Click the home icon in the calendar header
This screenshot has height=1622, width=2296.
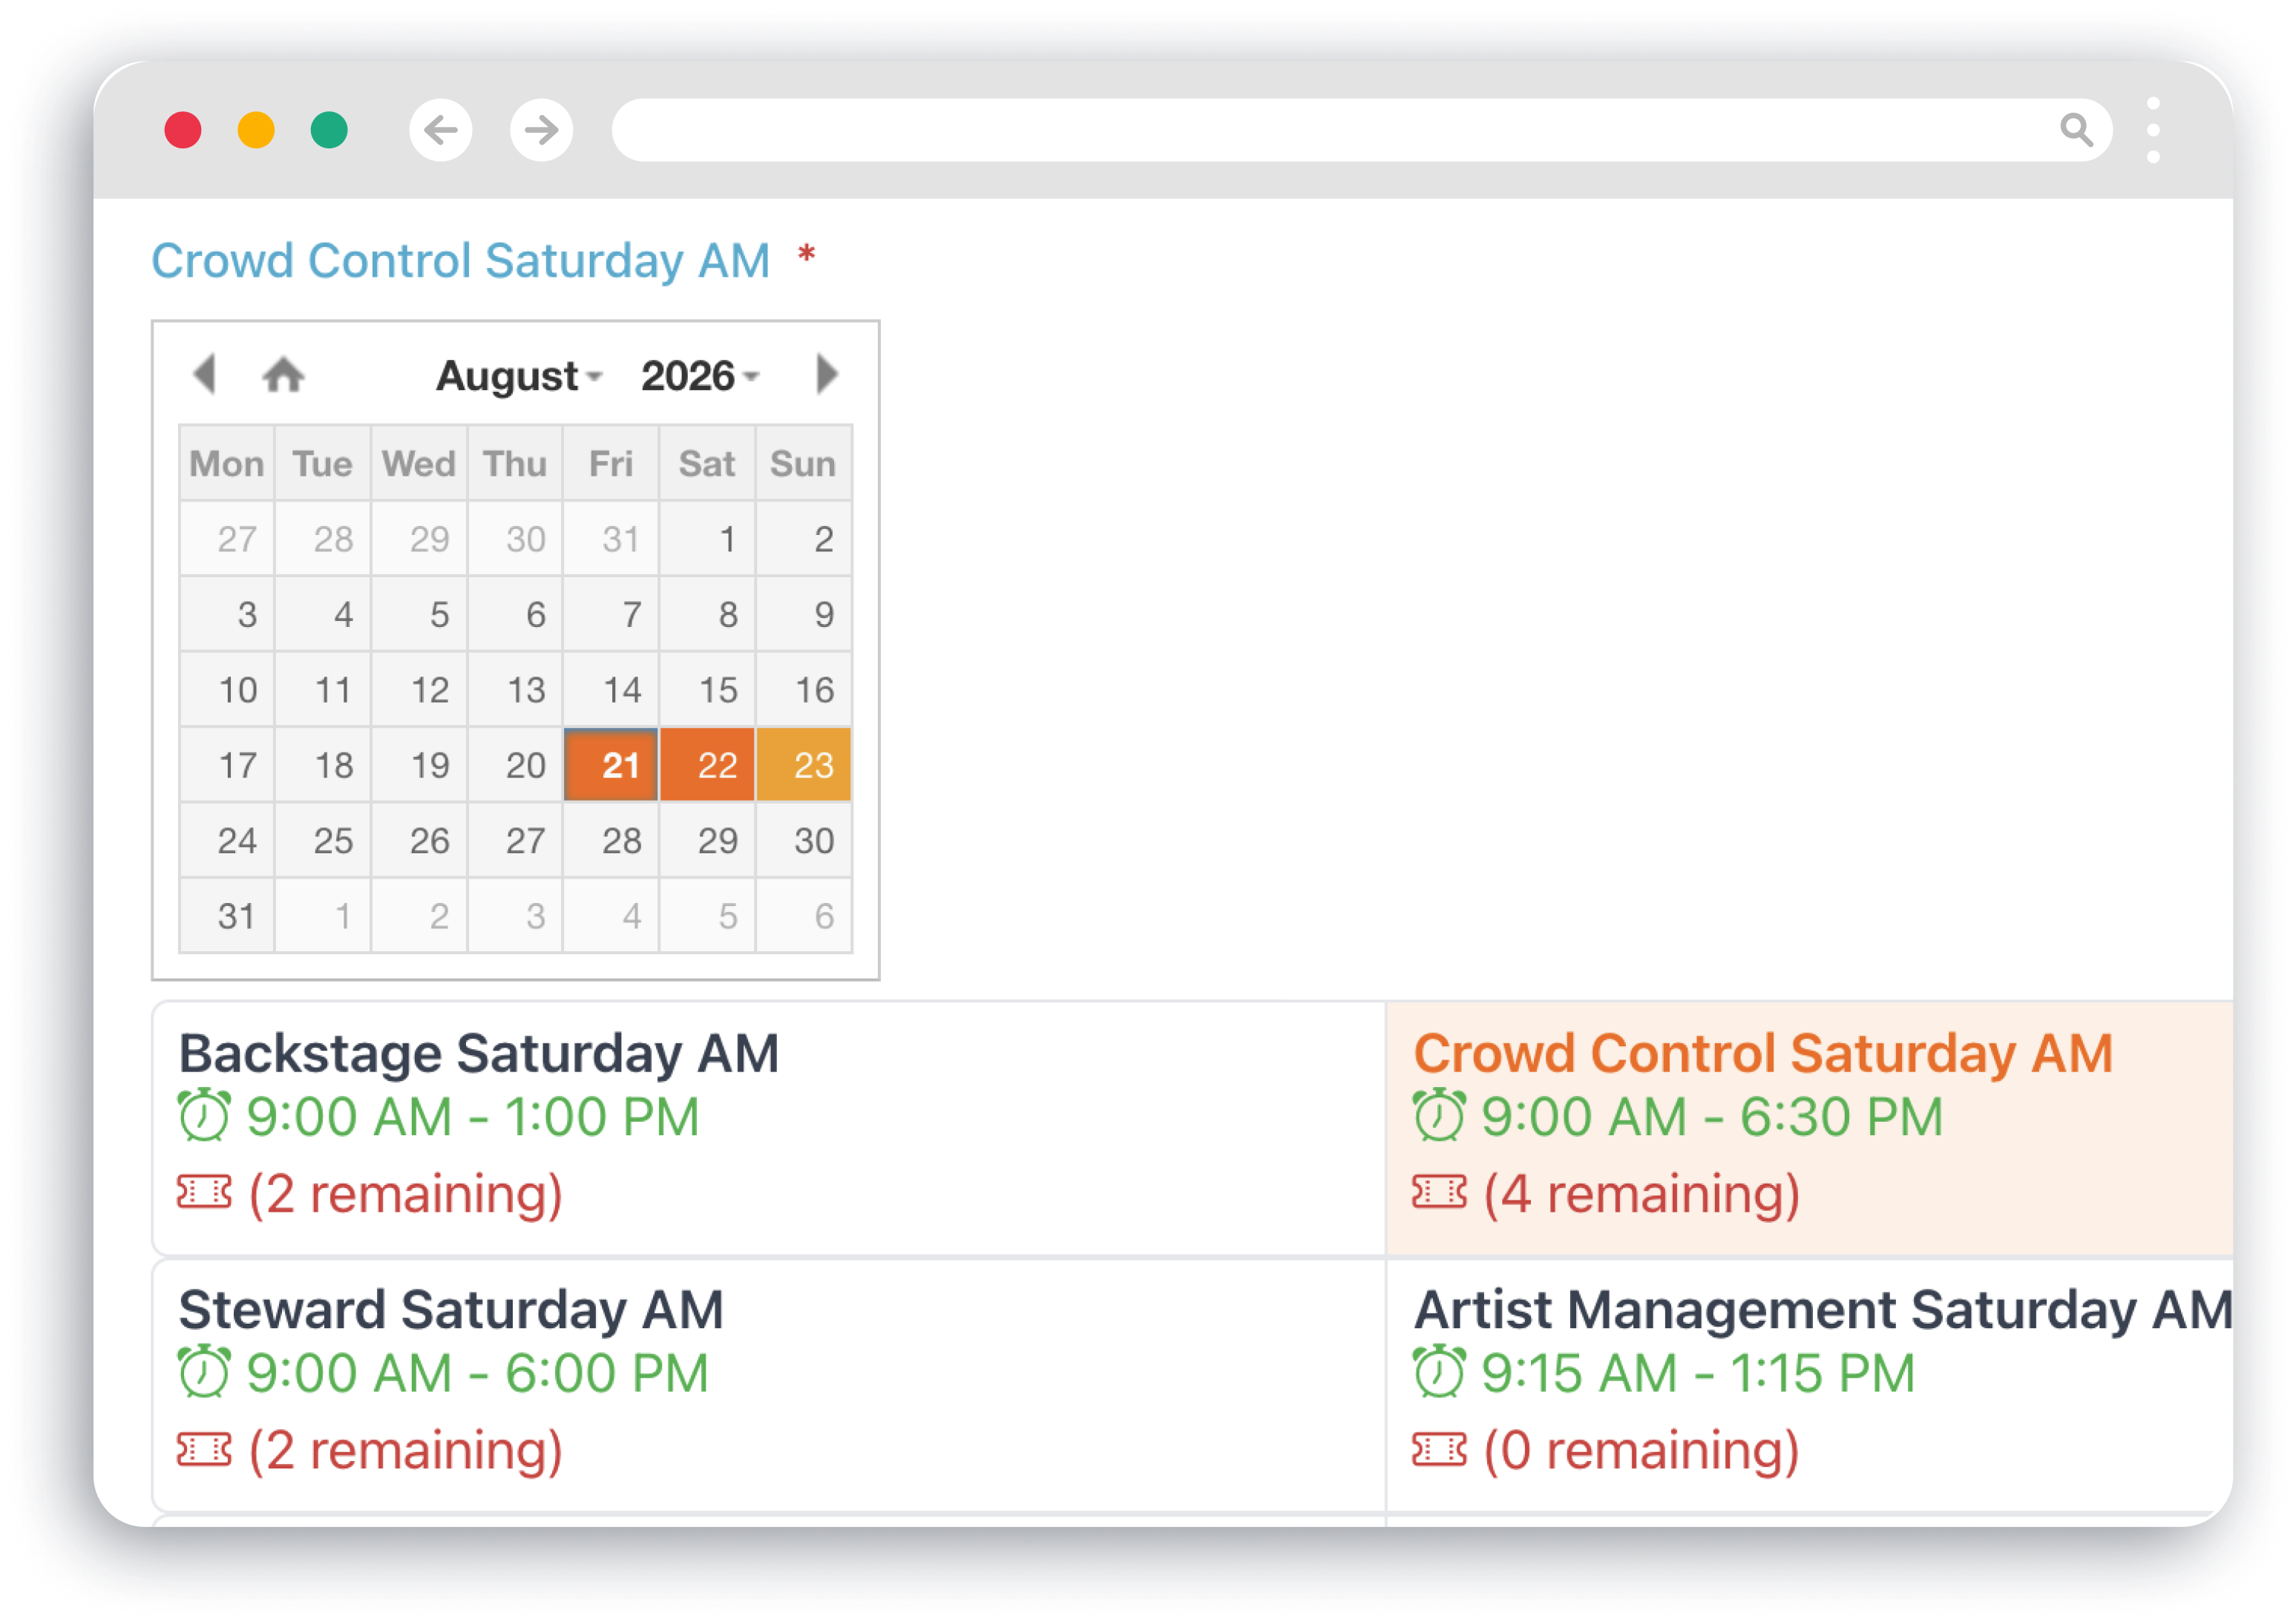(284, 375)
